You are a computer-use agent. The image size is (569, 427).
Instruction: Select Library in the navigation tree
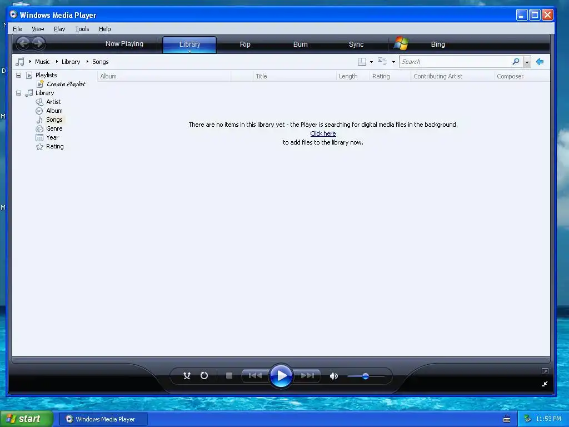[44, 93]
